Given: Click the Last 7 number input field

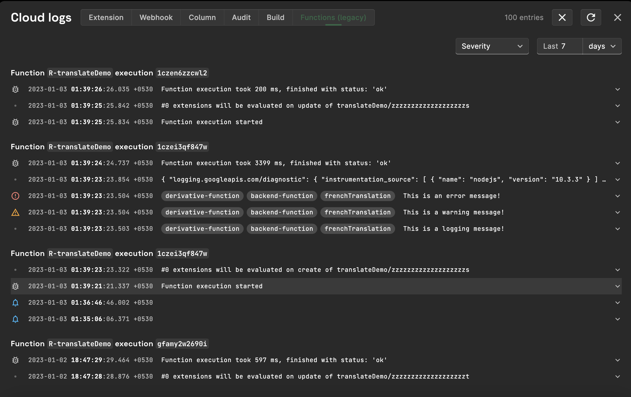Looking at the screenshot, I should (559, 46).
